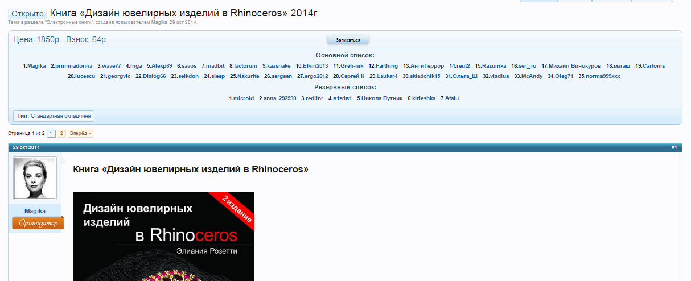The height and width of the screenshot is (281, 691).
Task: Open savos user link
Action: 189,66
